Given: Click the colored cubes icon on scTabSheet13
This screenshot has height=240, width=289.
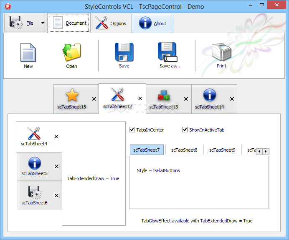Looking at the screenshot, I should tap(163, 95).
